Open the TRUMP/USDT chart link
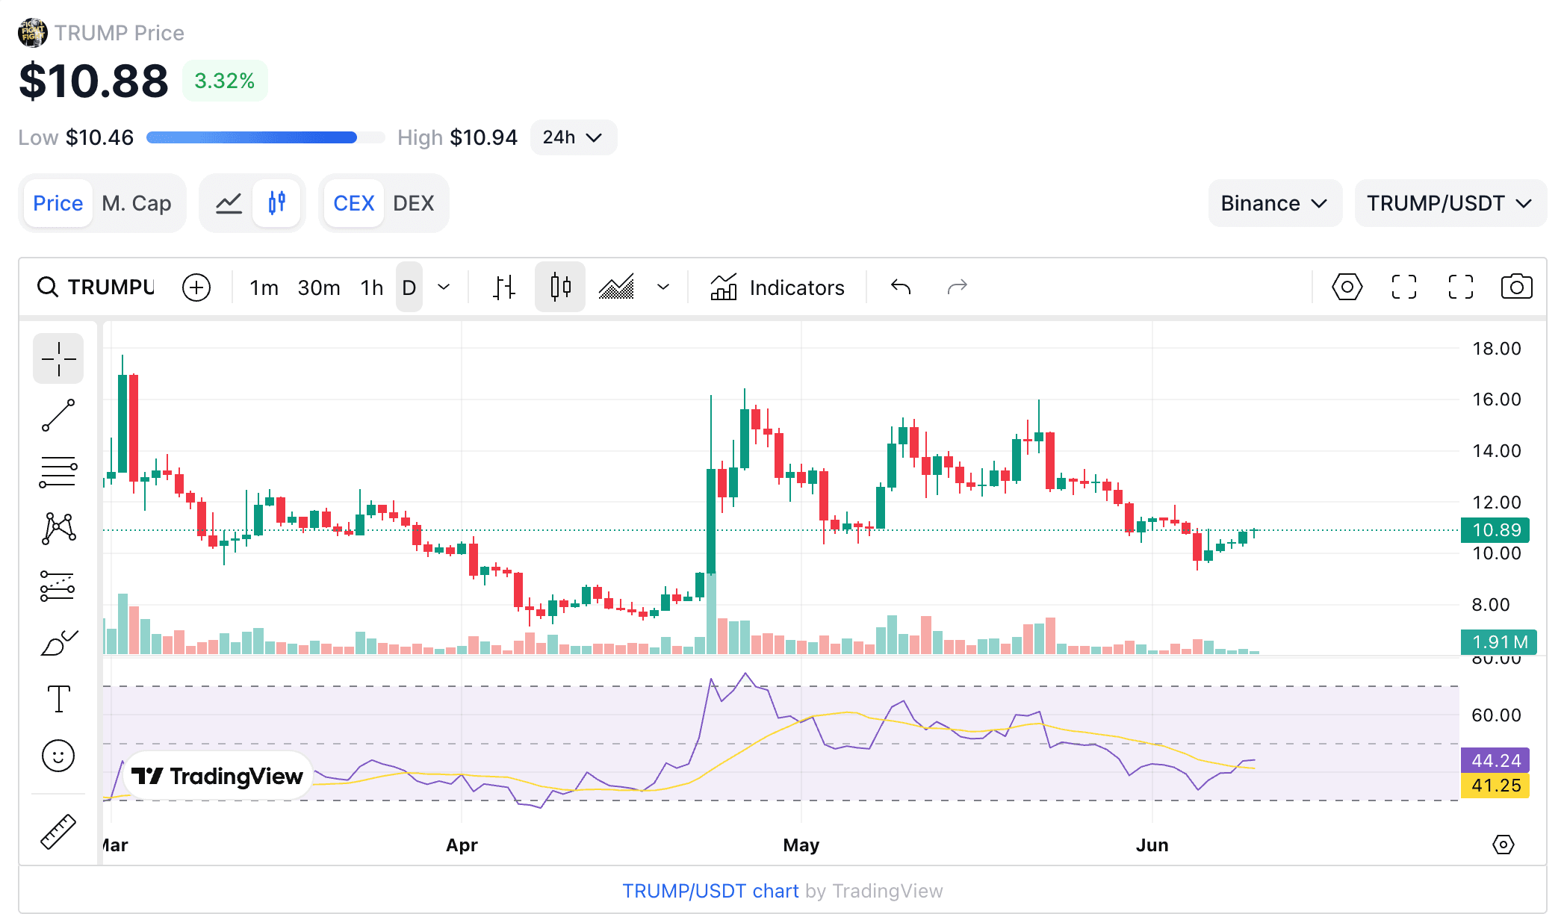The width and height of the screenshot is (1564, 914). (x=710, y=891)
